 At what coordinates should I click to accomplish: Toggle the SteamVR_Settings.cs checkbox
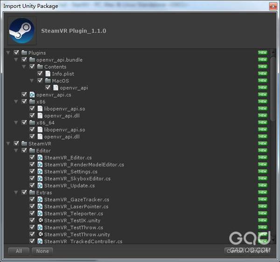(x=32, y=172)
